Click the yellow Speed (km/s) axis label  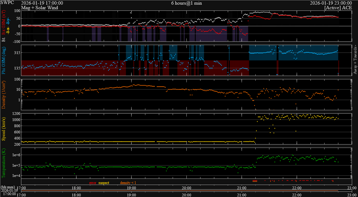pyautogui.click(x=4, y=129)
